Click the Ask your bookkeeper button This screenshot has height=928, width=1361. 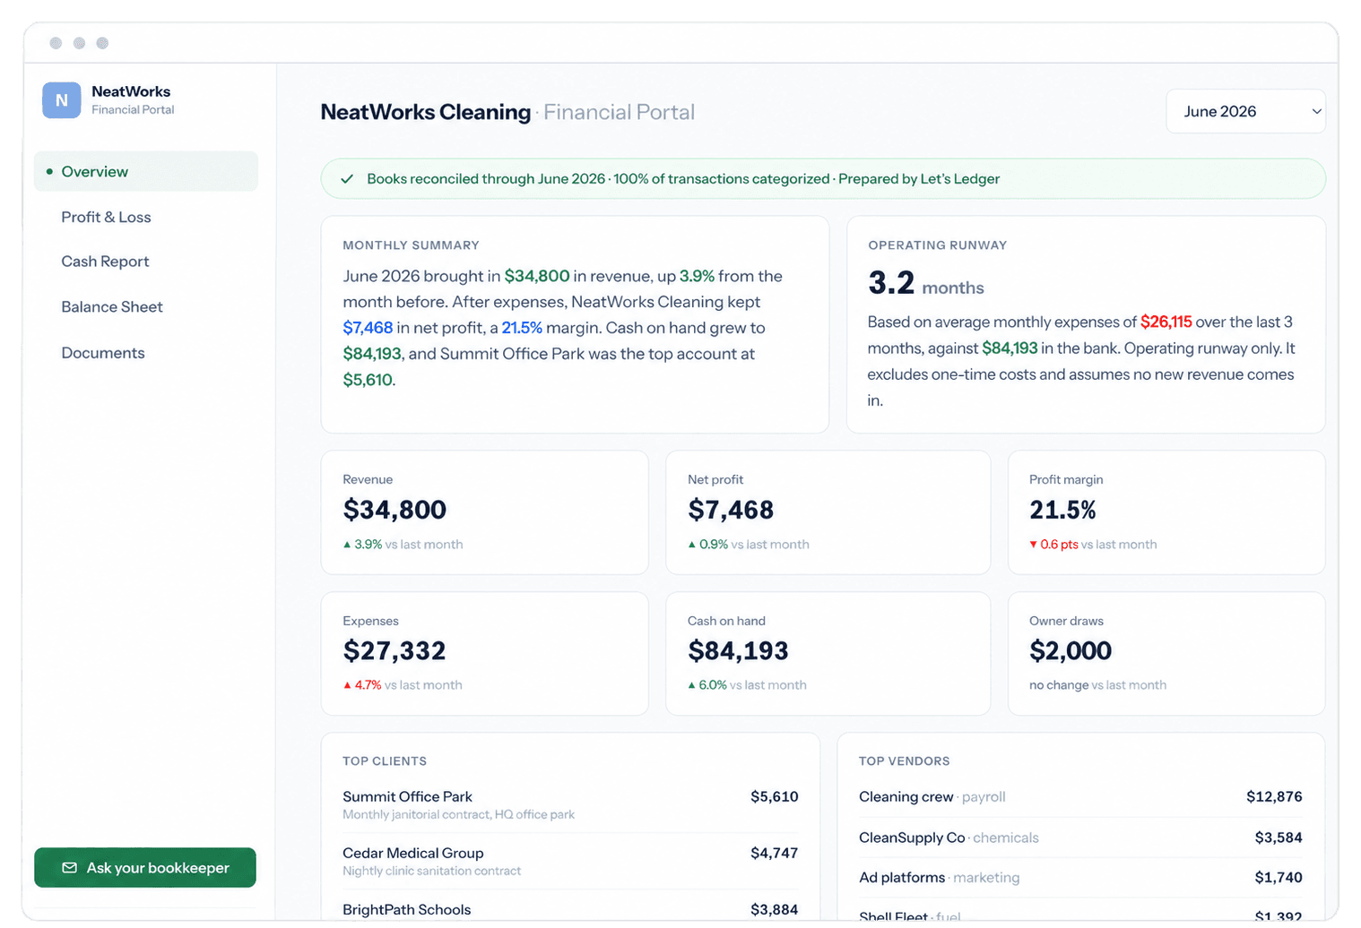point(145,868)
